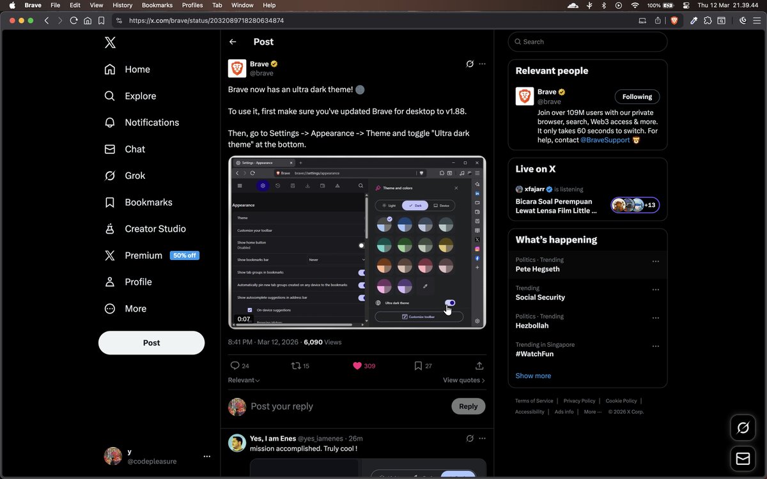The image size is (767, 479).
Task: Bookmark this page via toolbar icon
Action: 102,20
